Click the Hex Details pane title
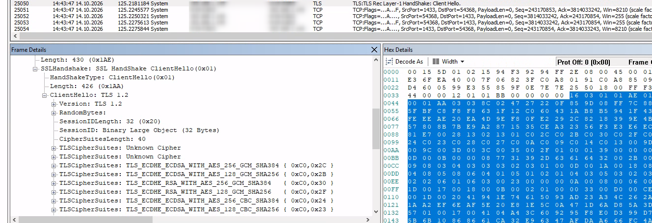652x223 pixels. pos(398,50)
